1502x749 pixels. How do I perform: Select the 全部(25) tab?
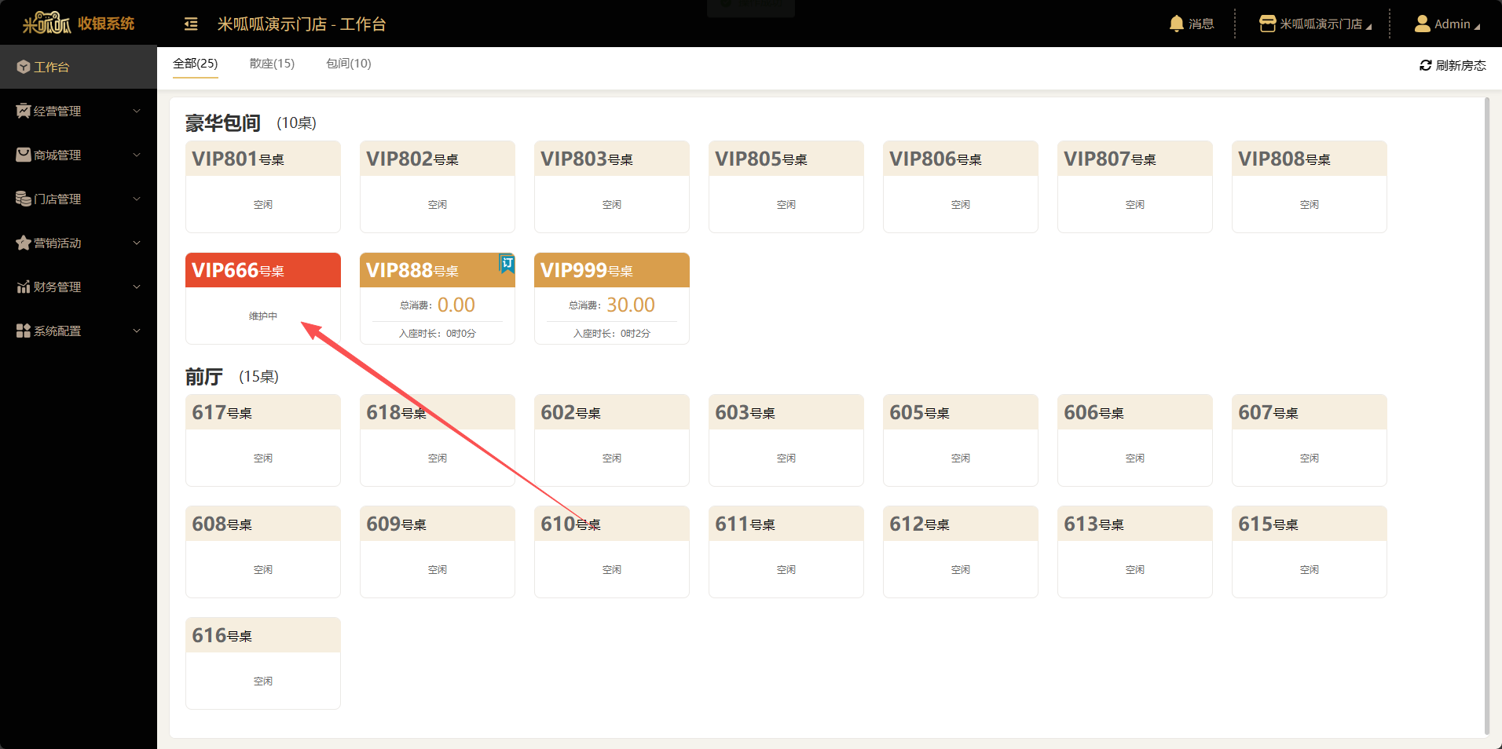pos(195,64)
